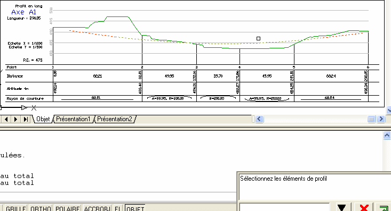The image size is (391, 211).
Task: Click the horizontal scrollbar thumb
Action: pyautogui.click(x=371, y=119)
